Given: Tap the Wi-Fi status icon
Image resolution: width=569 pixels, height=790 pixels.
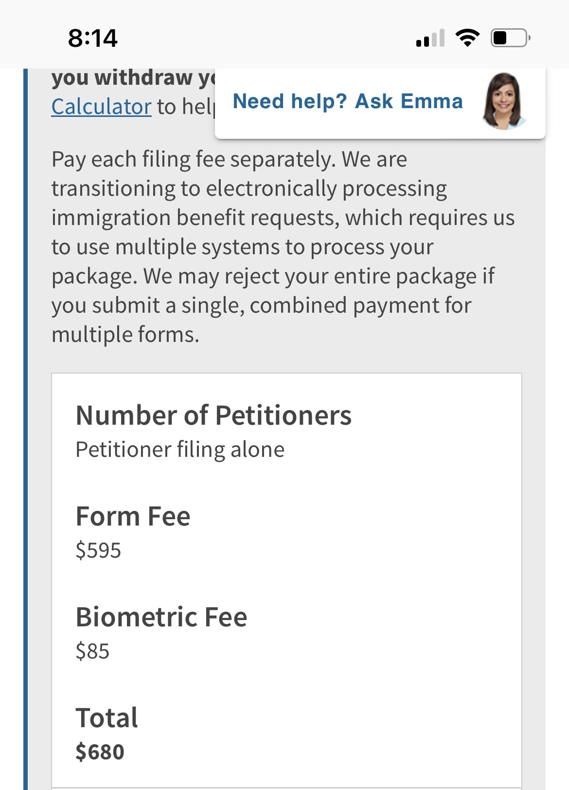Looking at the screenshot, I should pos(467,38).
